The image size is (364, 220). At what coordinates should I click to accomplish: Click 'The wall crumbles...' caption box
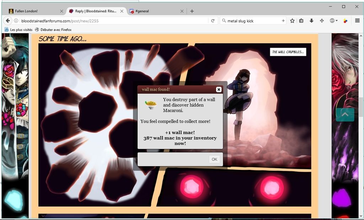[x=288, y=52]
